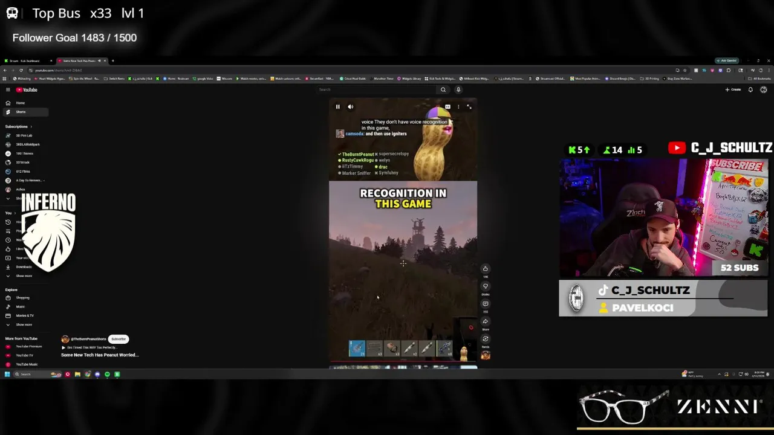Pause the Shorts video
The height and width of the screenshot is (435, 774).
point(337,106)
